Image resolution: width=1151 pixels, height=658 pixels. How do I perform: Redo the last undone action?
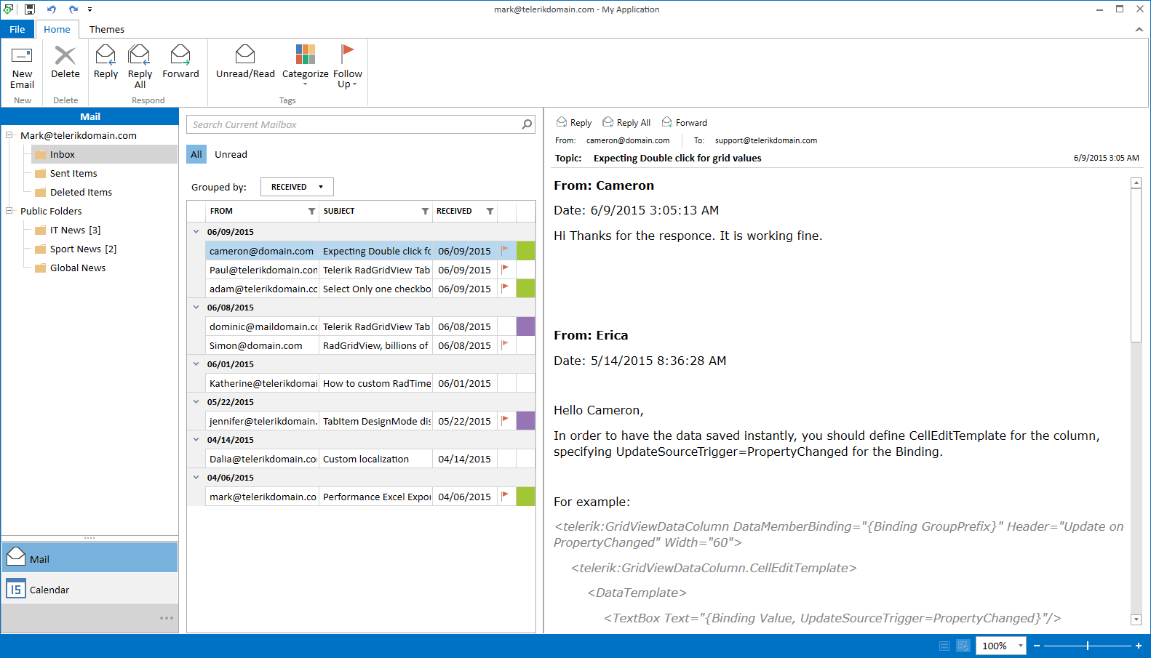click(73, 9)
